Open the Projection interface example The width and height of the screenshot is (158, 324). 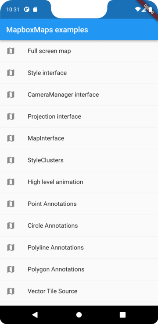(x=79, y=116)
